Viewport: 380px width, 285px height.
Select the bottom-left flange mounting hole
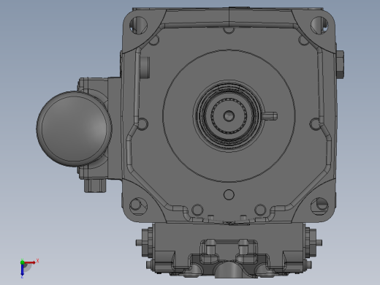[x=138, y=206]
